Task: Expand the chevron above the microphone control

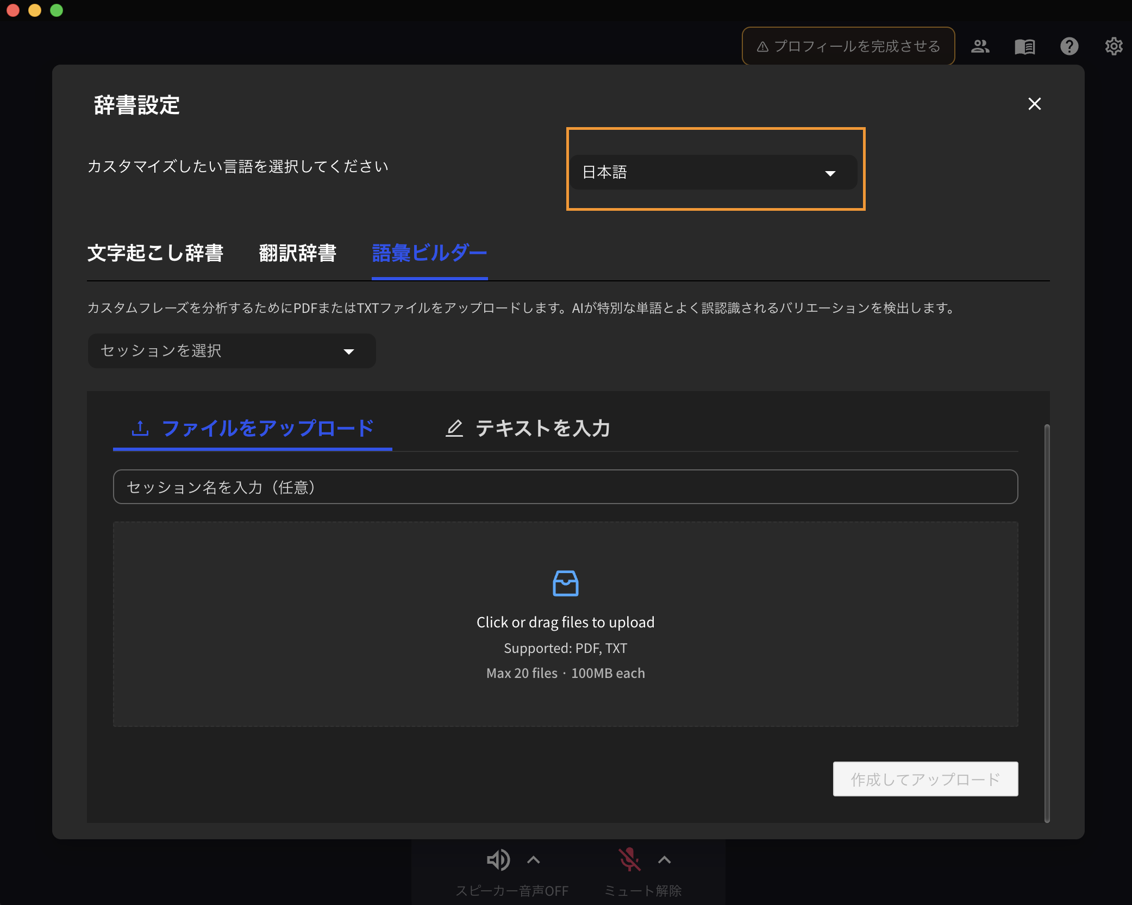Action: [x=664, y=860]
